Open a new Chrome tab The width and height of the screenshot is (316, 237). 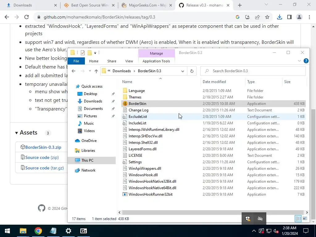pyautogui.click(x=239, y=5)
